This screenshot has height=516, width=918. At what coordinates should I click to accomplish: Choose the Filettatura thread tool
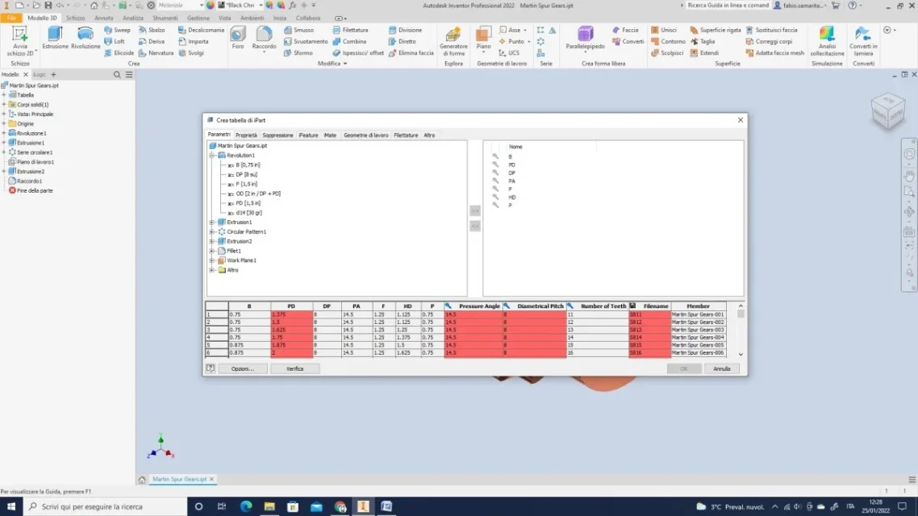(x=350, y=30)
